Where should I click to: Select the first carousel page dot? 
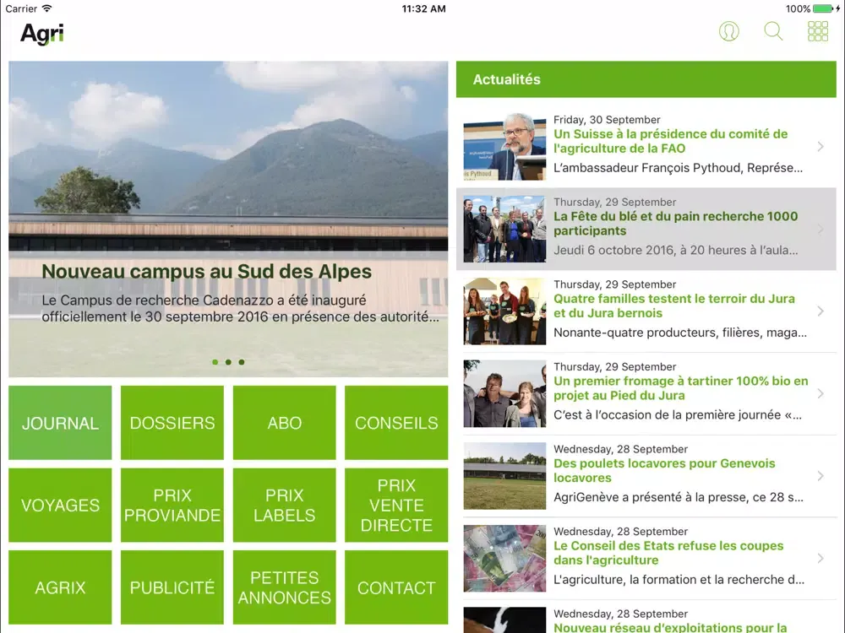coord(215,362)
